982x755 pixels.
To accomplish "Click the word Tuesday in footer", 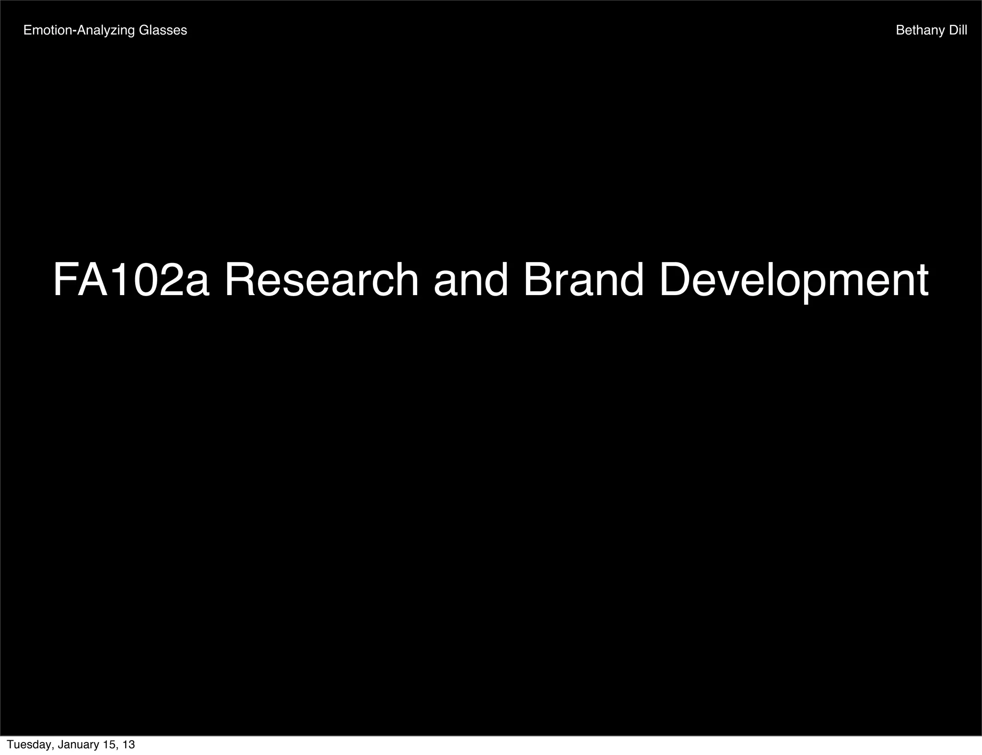I will pos(29,745).
